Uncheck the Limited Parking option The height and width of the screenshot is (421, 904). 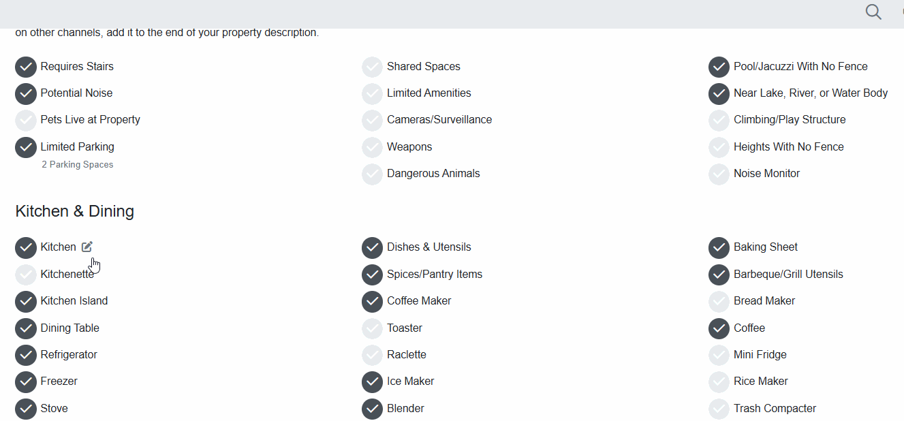(26, 147)
